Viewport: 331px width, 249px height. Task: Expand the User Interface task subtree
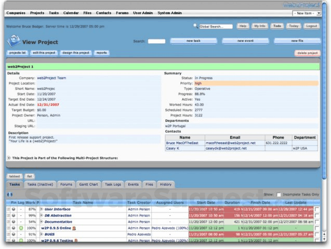pos(41,209)
